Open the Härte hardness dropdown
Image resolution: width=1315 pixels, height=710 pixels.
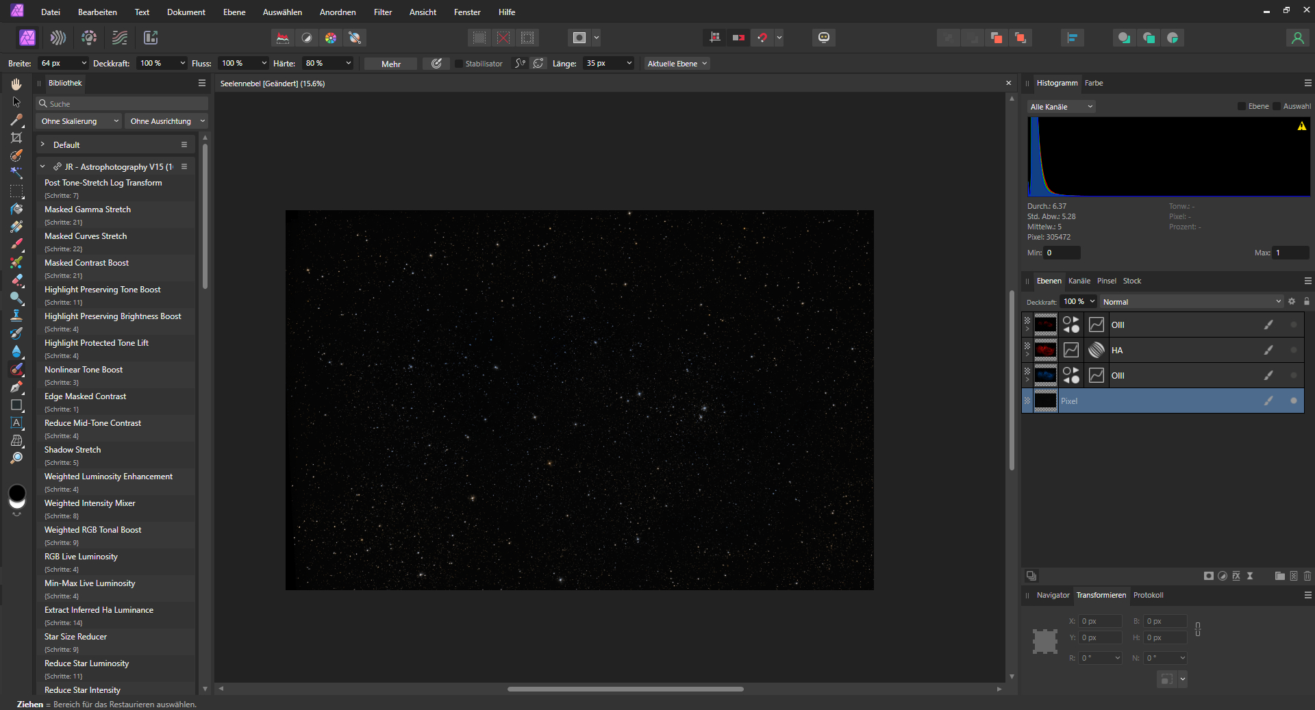pos(348,63)
